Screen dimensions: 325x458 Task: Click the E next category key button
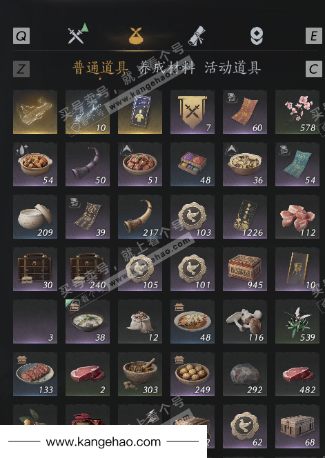pyautogui.click(x=314, y=36)
